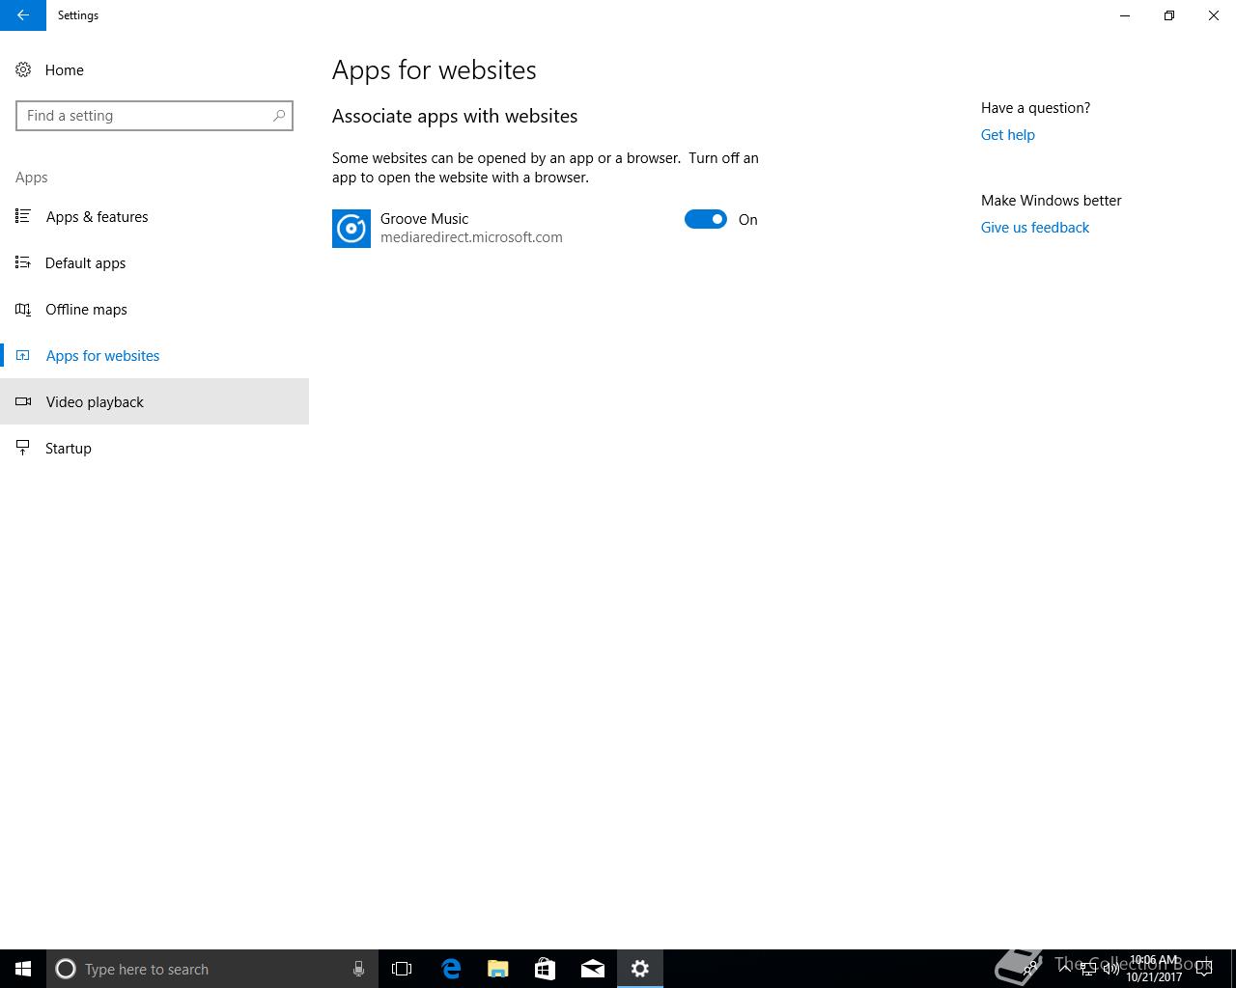Restore down the Settings window
The image size is (1236, 988).
tap(1169, 15)
